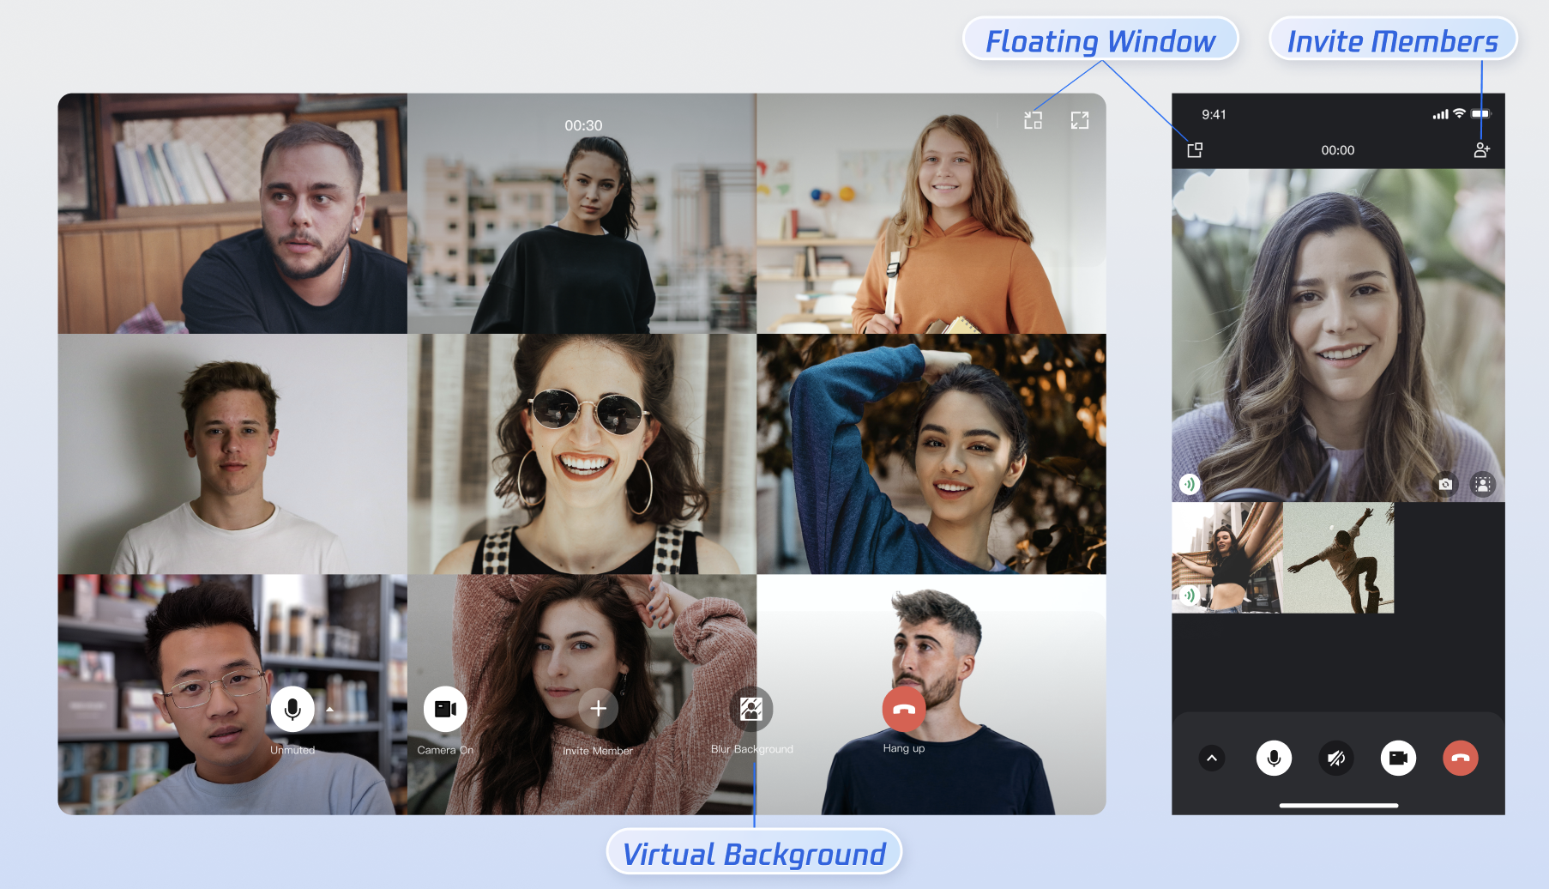Tap mobile virtual background portrait icon
The width and height of the screenshot is (1549, 889).
[x=1482, y=484]
